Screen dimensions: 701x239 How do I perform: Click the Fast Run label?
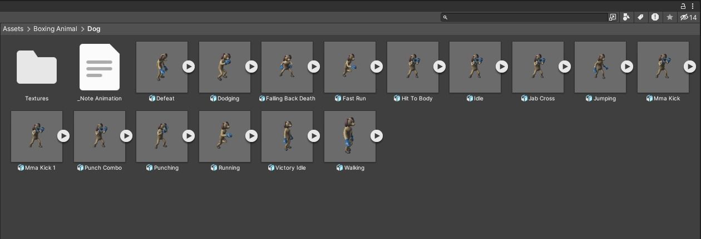pos(354,99)
